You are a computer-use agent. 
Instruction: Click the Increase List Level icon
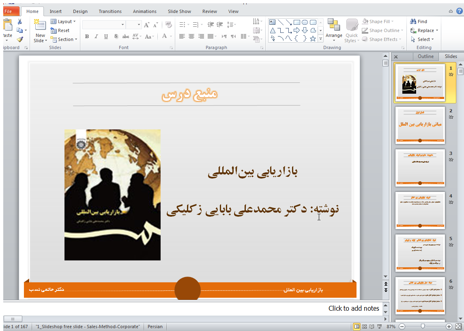pyautogui.click(x=219, y=25)
